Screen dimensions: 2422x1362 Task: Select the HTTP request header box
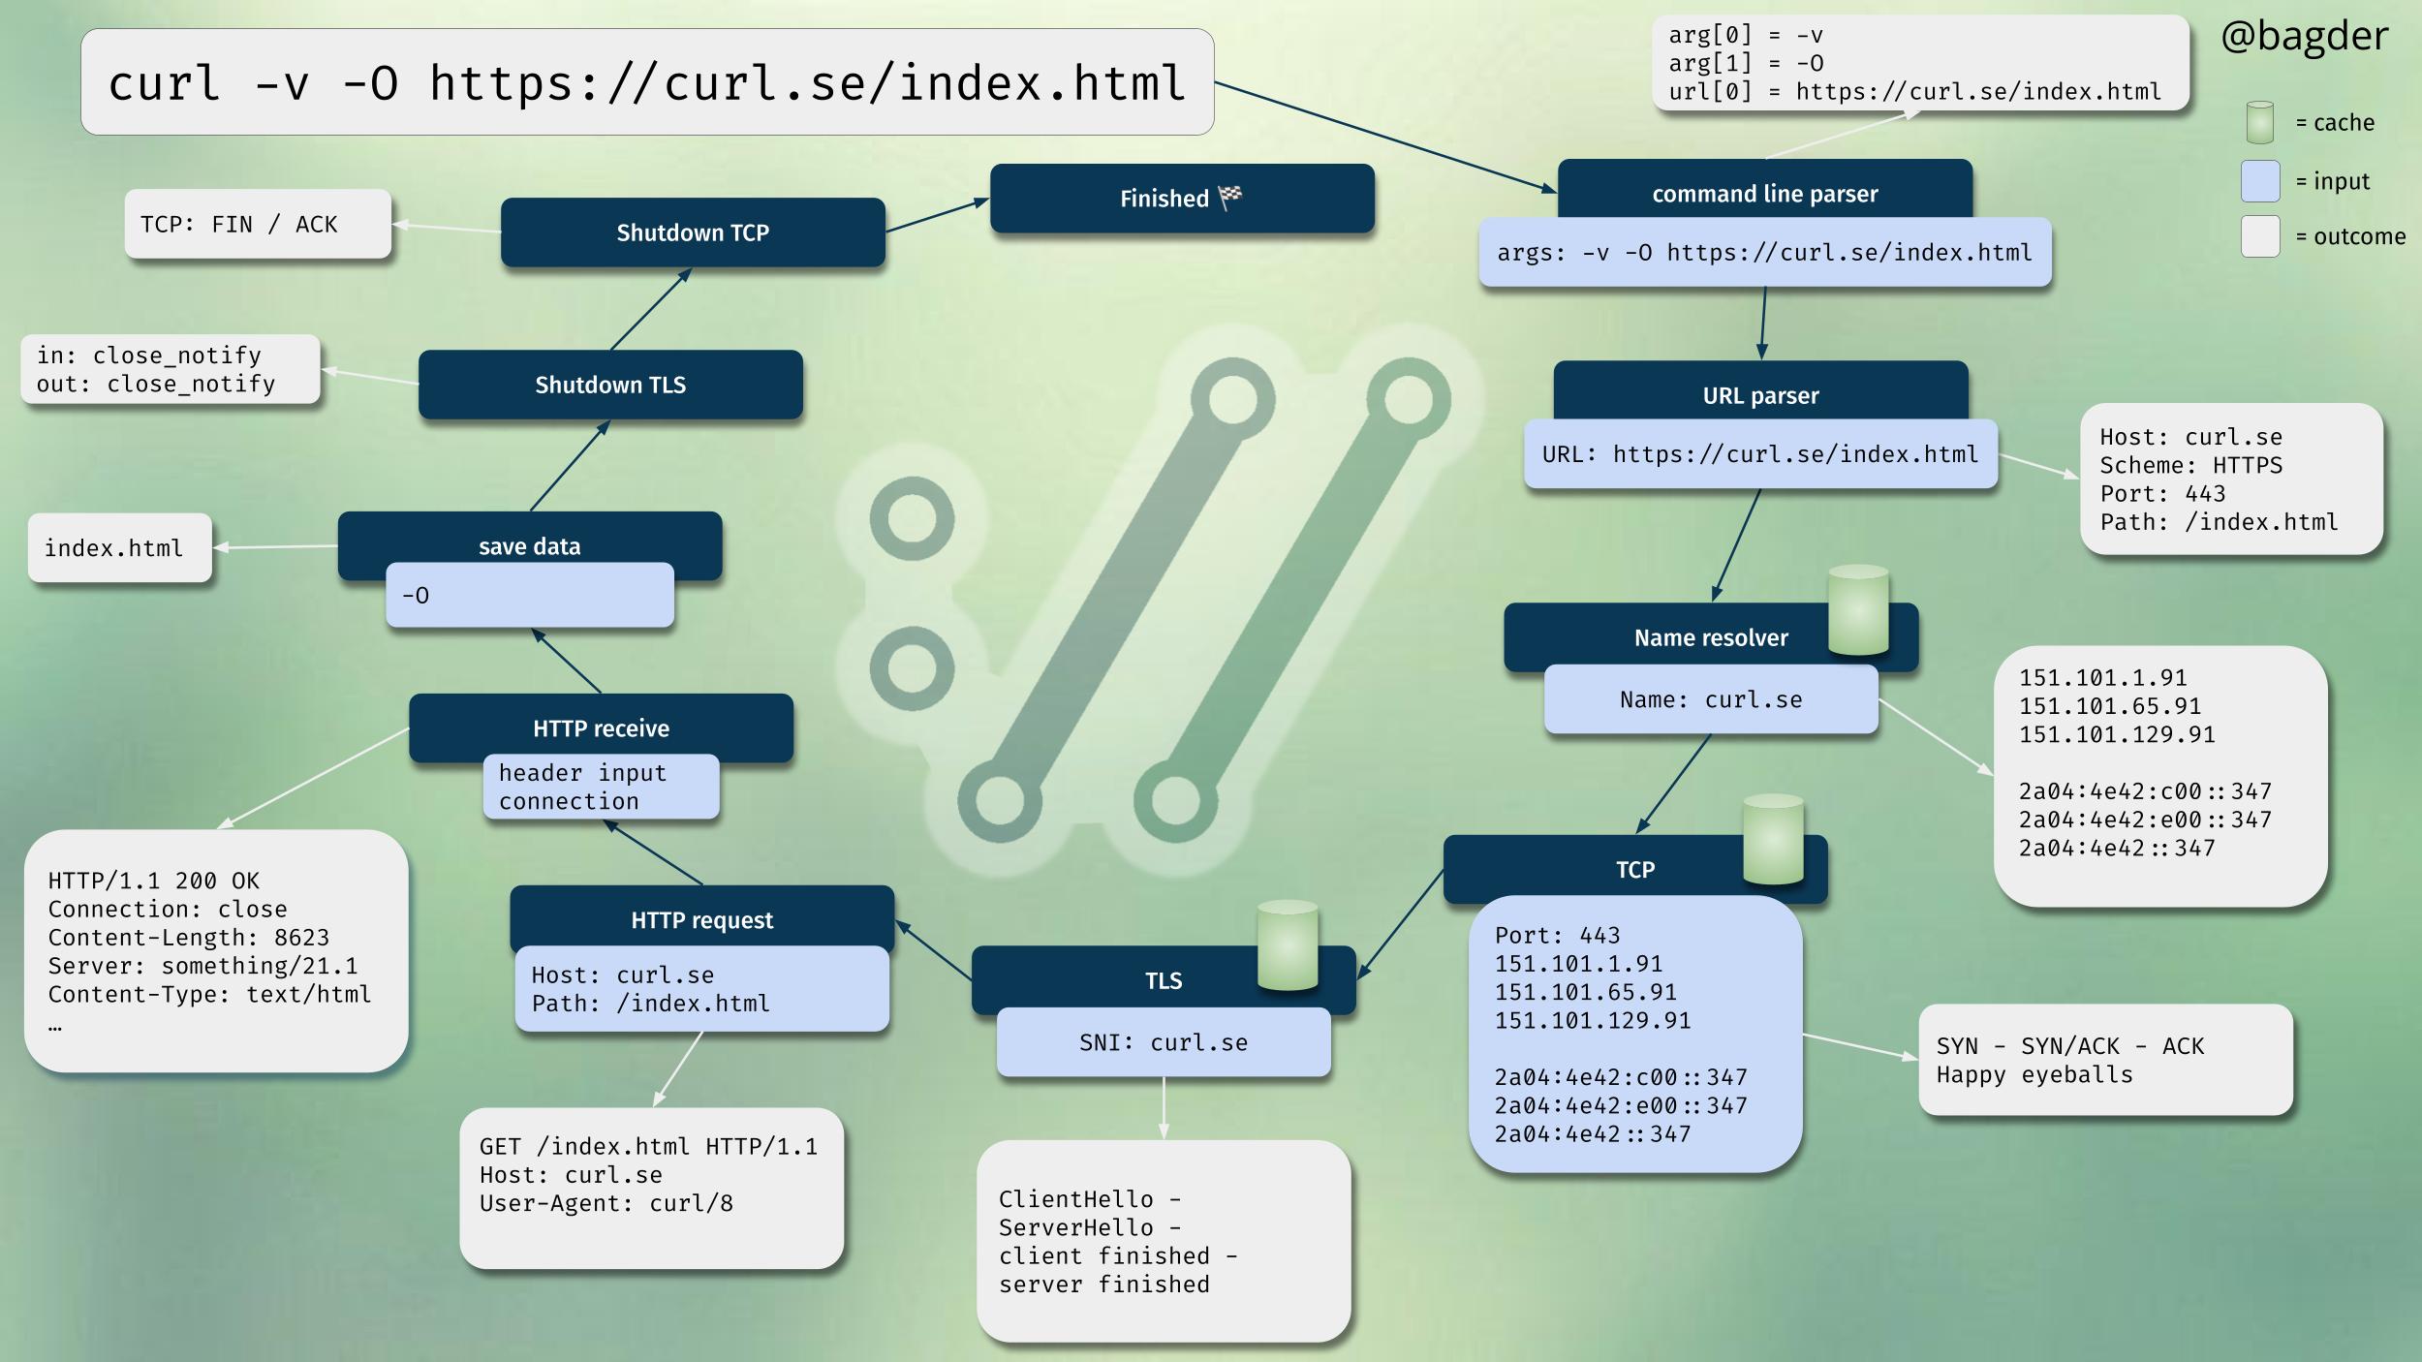[x=701, y=918]
